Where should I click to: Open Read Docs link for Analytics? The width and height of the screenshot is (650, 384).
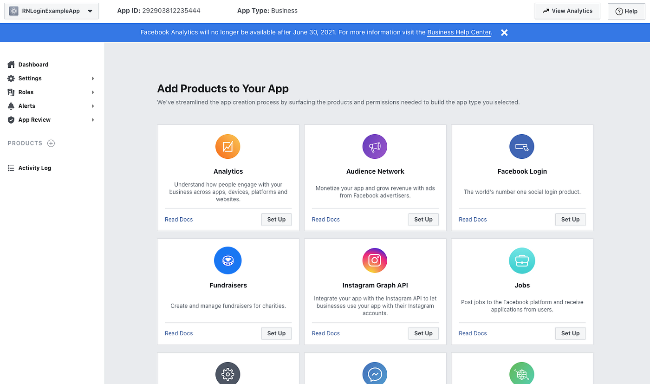point(179,220)
